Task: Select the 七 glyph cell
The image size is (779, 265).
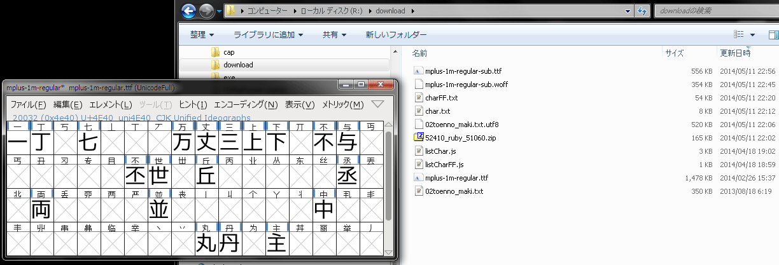Action: pyautogui.click(x=88, y=142)
